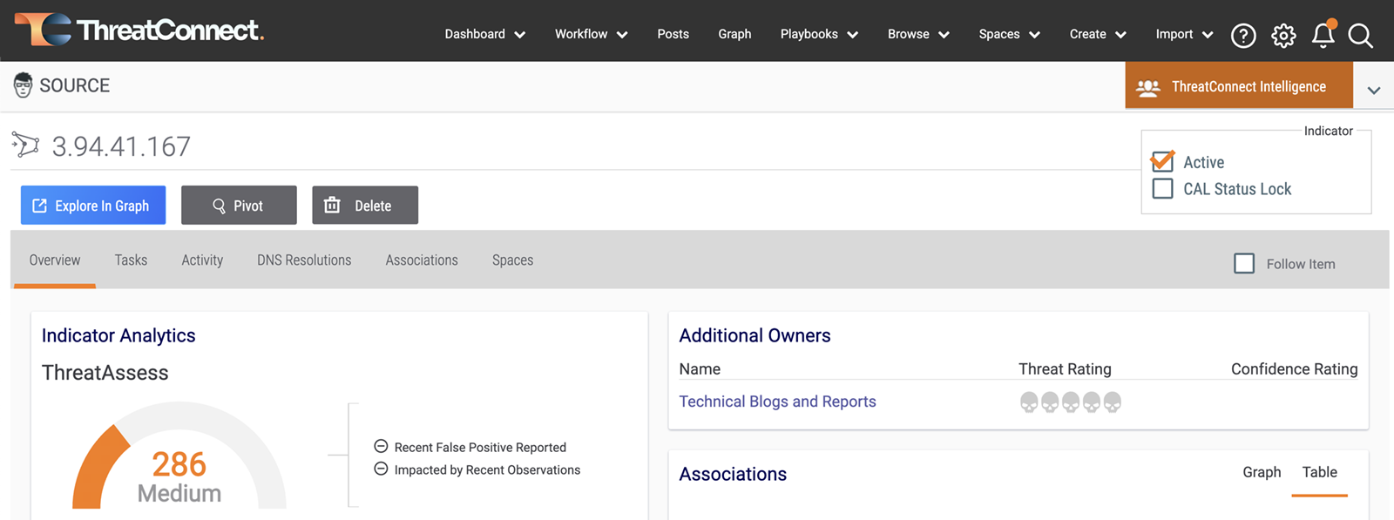Click the Impacted by Recent Observations text
Screen dimensions: 1394x520
[x=487, y=469]
